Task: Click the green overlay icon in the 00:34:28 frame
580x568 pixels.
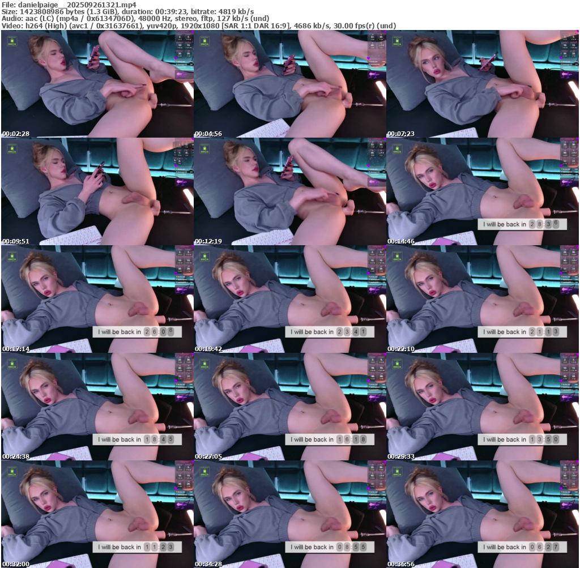Action: pyautogui.click(x=204, y=471)
